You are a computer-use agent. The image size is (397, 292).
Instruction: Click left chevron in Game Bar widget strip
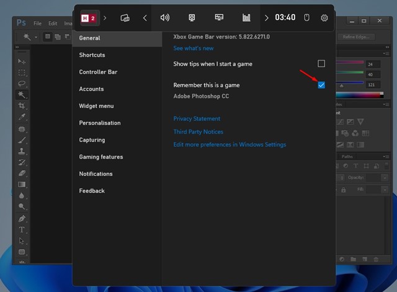click(145, 18)
